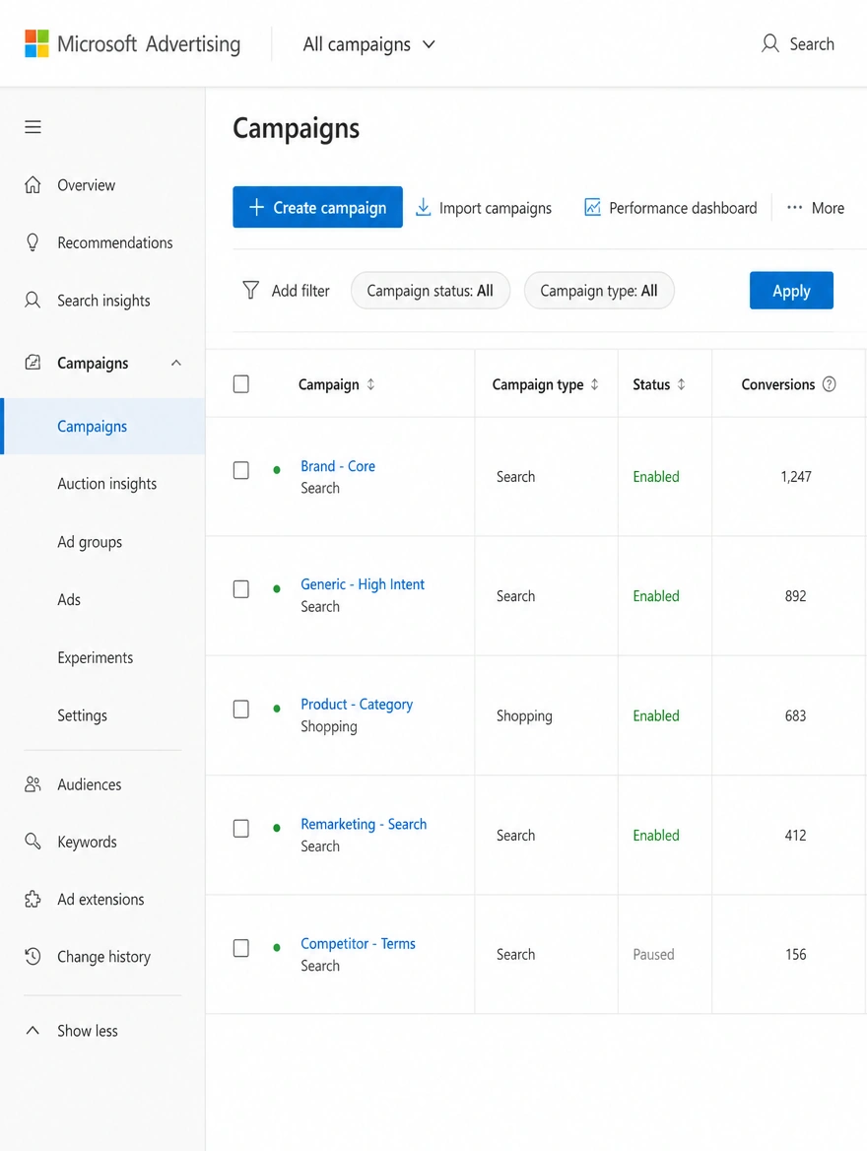
Task: Open Recommendations in sidebar
Action: 115,242
